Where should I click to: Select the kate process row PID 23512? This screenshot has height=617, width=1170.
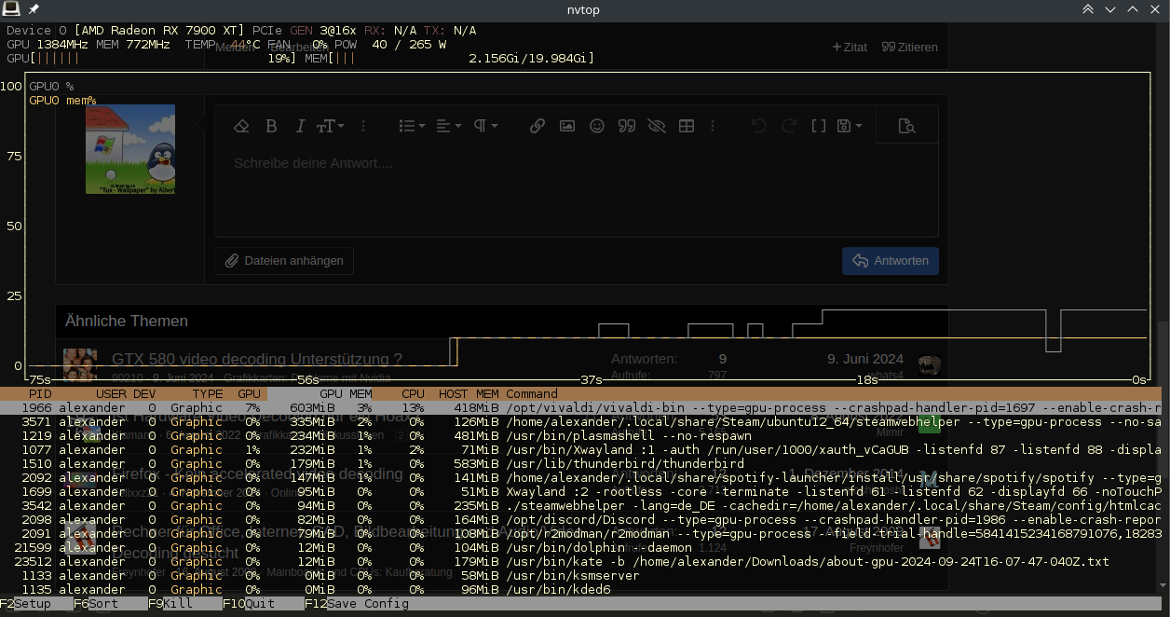pos(581,561)
